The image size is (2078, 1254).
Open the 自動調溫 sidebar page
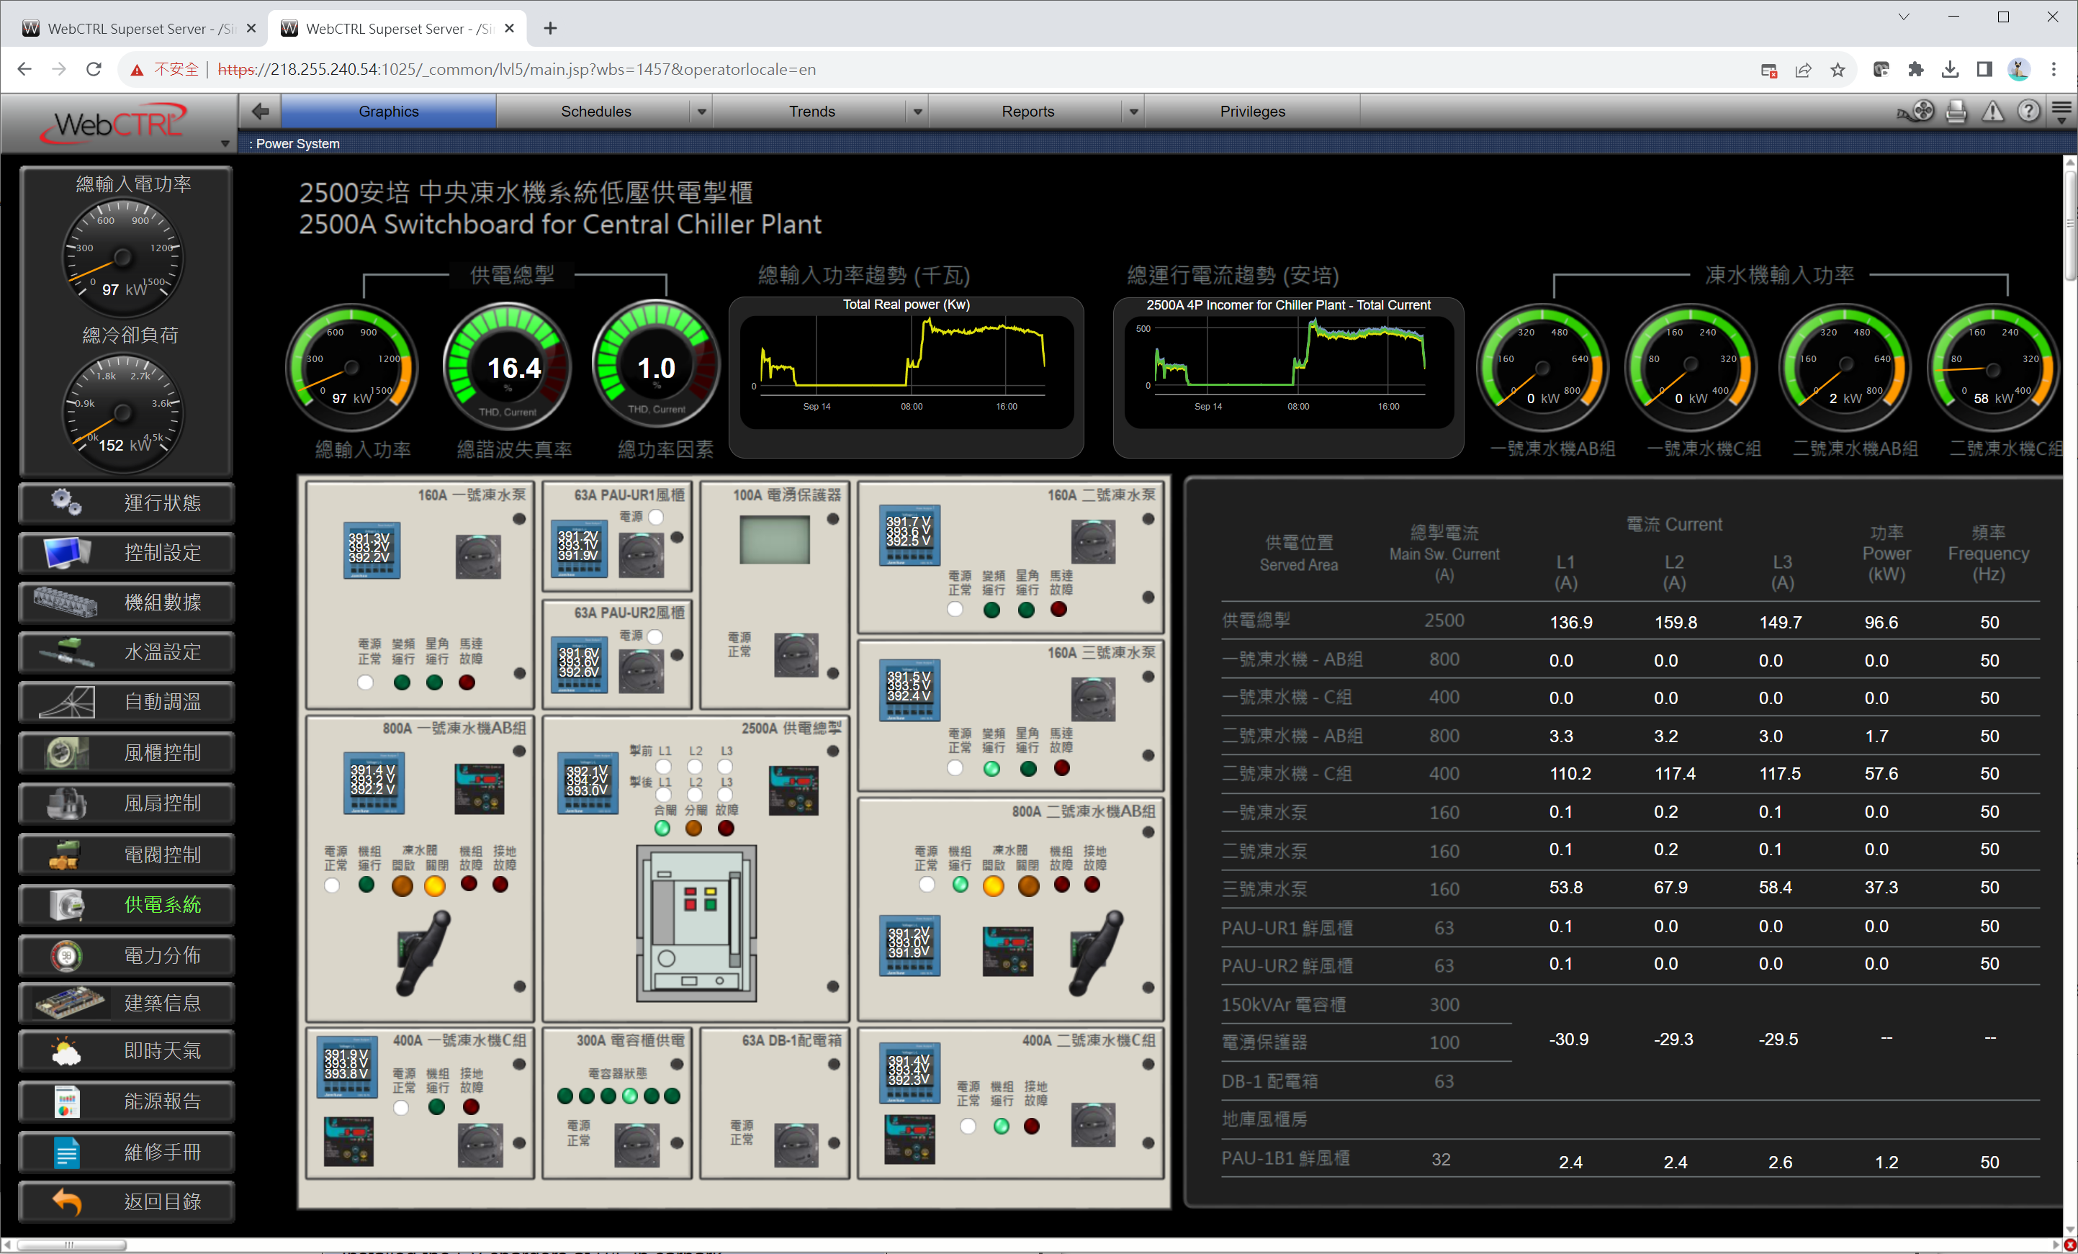tap(127, 702)
